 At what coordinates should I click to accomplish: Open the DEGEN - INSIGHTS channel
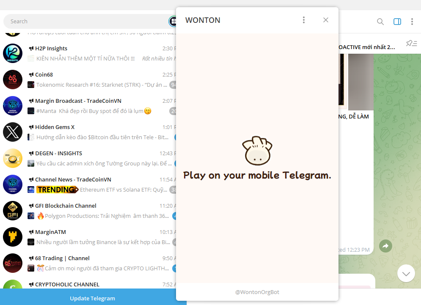click(x=88, y=158)
